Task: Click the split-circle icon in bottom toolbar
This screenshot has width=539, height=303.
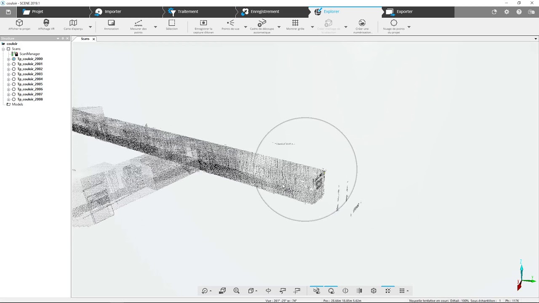Action: point(345,291)
